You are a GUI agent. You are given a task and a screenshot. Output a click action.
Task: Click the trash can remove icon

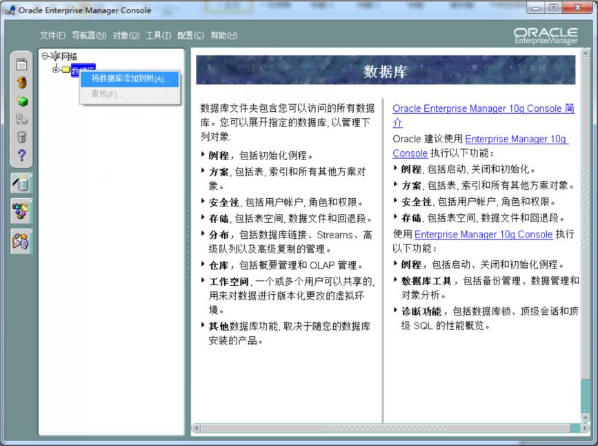pyautogui.click(x=22, y=137)
